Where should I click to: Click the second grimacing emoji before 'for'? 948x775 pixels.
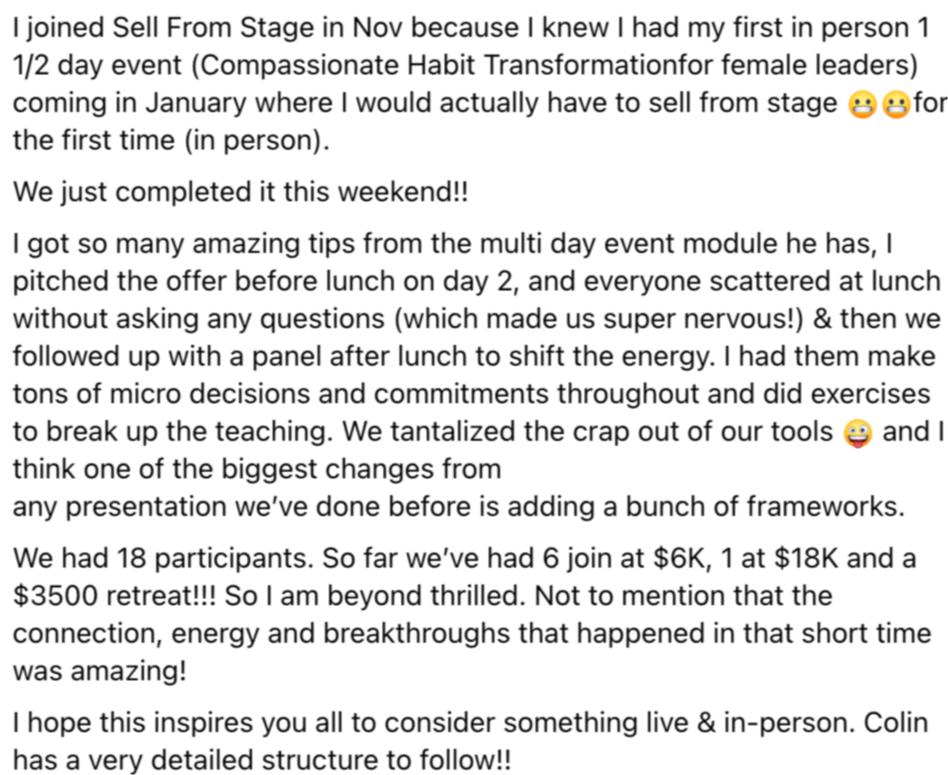pos(896,105)
